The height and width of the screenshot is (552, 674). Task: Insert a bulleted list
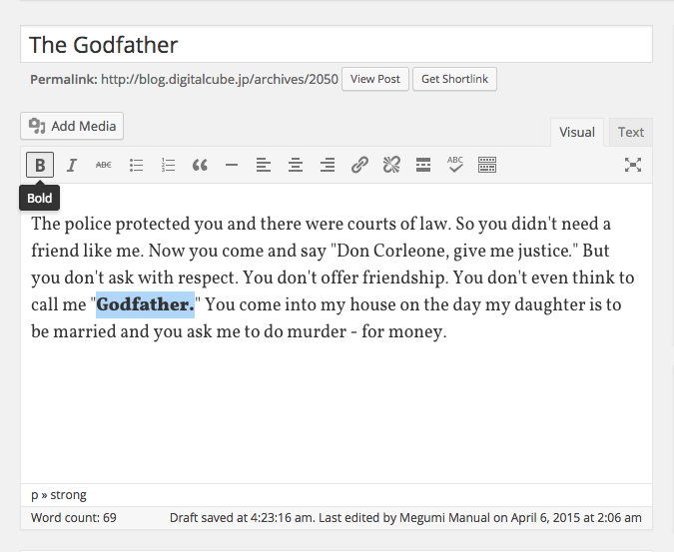(x=136, y=166)
